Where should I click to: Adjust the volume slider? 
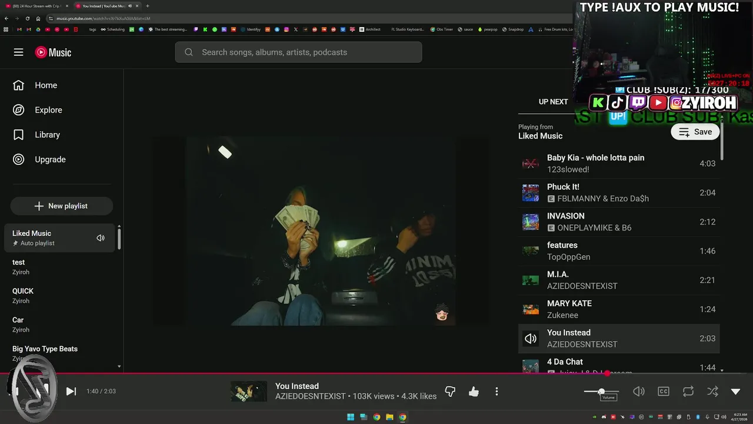601,392
